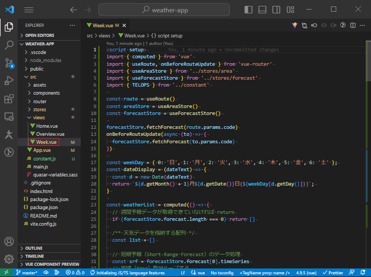Open the Manage gear menu
The width and height of the screenshot is (371, 277).
click(9, 259)
